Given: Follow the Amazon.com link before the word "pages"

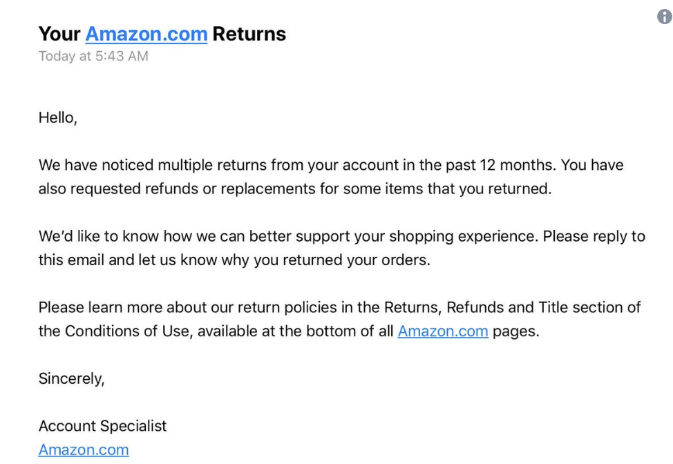Looking at the screenshot, I should point(443,331).
